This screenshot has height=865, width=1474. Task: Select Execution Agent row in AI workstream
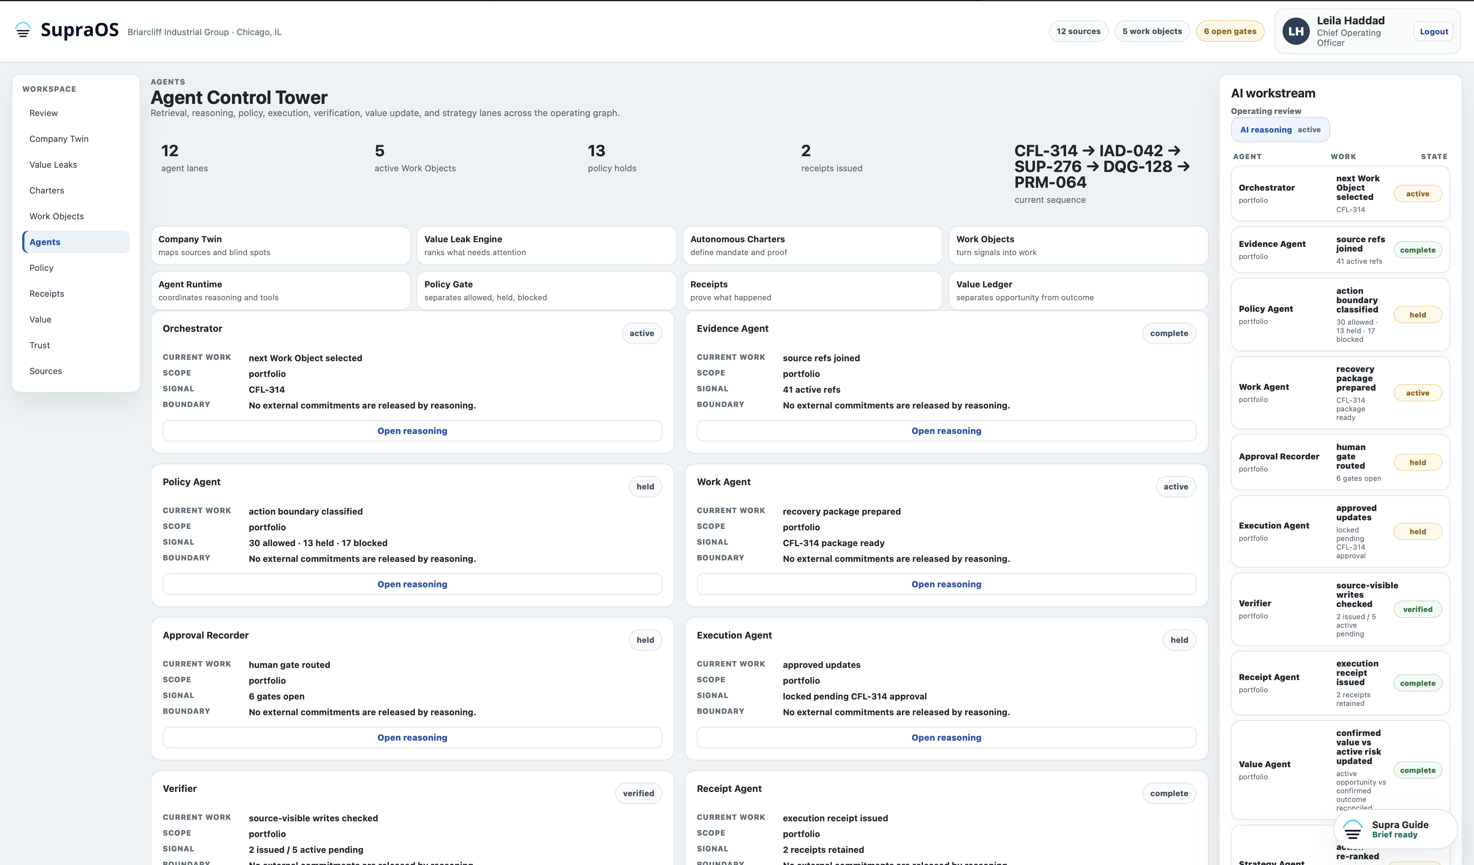coord(1340,531)
